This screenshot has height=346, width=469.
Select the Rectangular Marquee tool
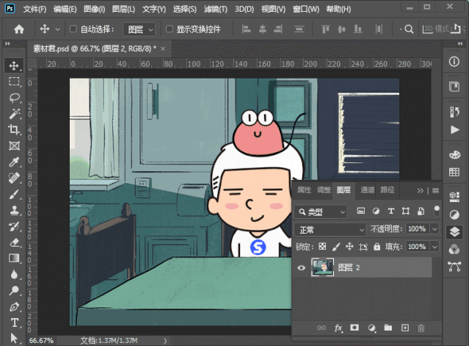coord(14,82)
